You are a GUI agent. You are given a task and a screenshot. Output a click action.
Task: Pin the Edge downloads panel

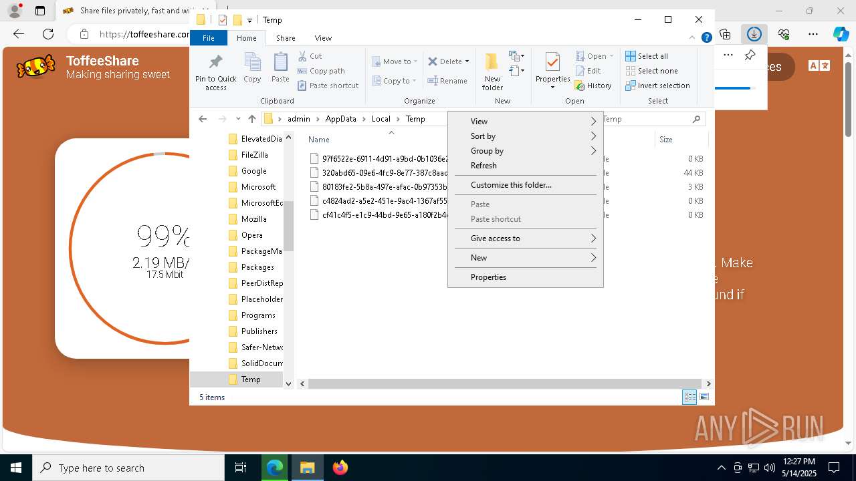coord(750,55)
